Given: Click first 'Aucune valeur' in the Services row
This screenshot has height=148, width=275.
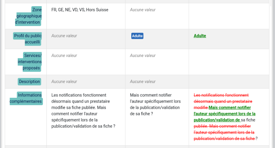Looking at the screenshot, I should click(x=64, y=56).
